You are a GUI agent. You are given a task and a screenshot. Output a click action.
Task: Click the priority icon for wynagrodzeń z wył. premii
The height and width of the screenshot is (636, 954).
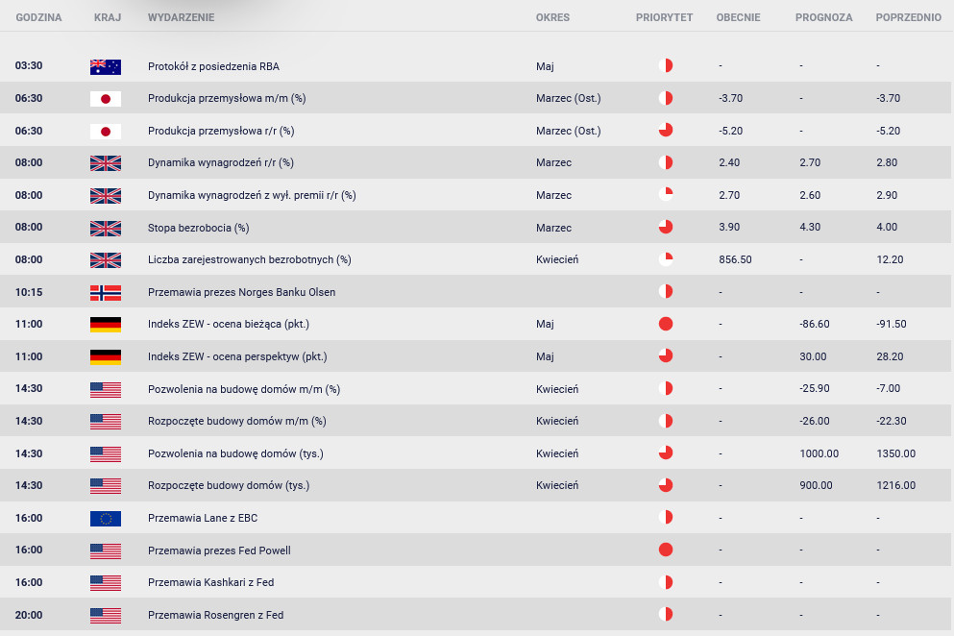coord(666,194)
